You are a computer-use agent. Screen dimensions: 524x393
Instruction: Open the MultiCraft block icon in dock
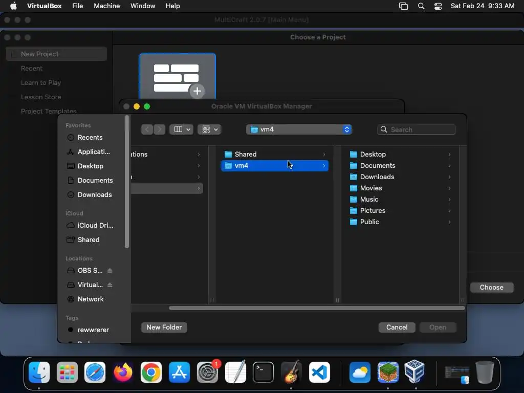click(x=388, y=372)
